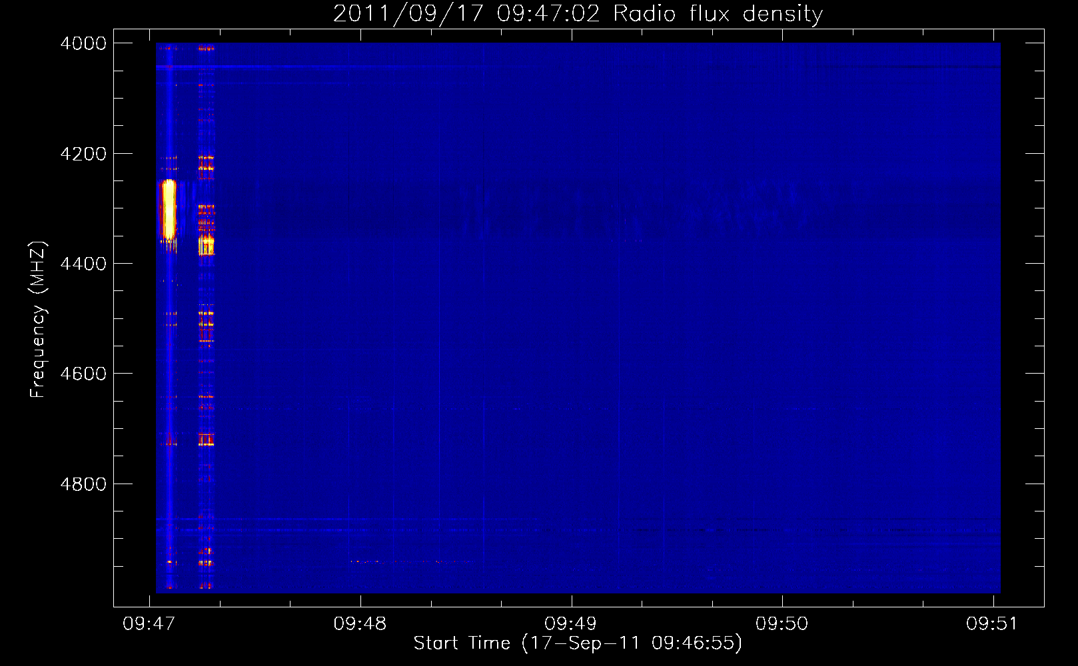
Task: Click the 4000 frequency tick label
Action: tap(83, 43)
